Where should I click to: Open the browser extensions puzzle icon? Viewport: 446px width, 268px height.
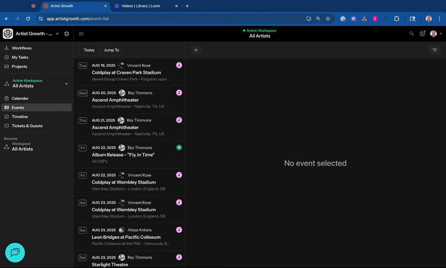coord(397,19)
